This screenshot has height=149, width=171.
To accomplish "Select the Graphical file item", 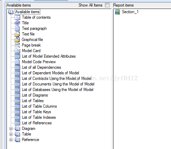I will point(32,40).
